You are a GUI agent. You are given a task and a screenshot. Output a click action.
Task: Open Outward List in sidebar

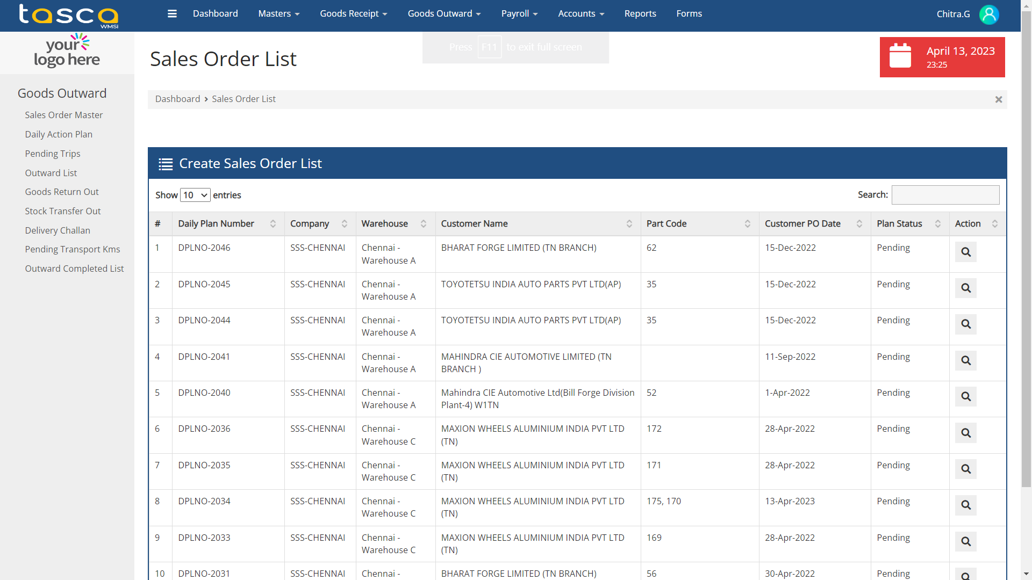[x=51, y=173]
